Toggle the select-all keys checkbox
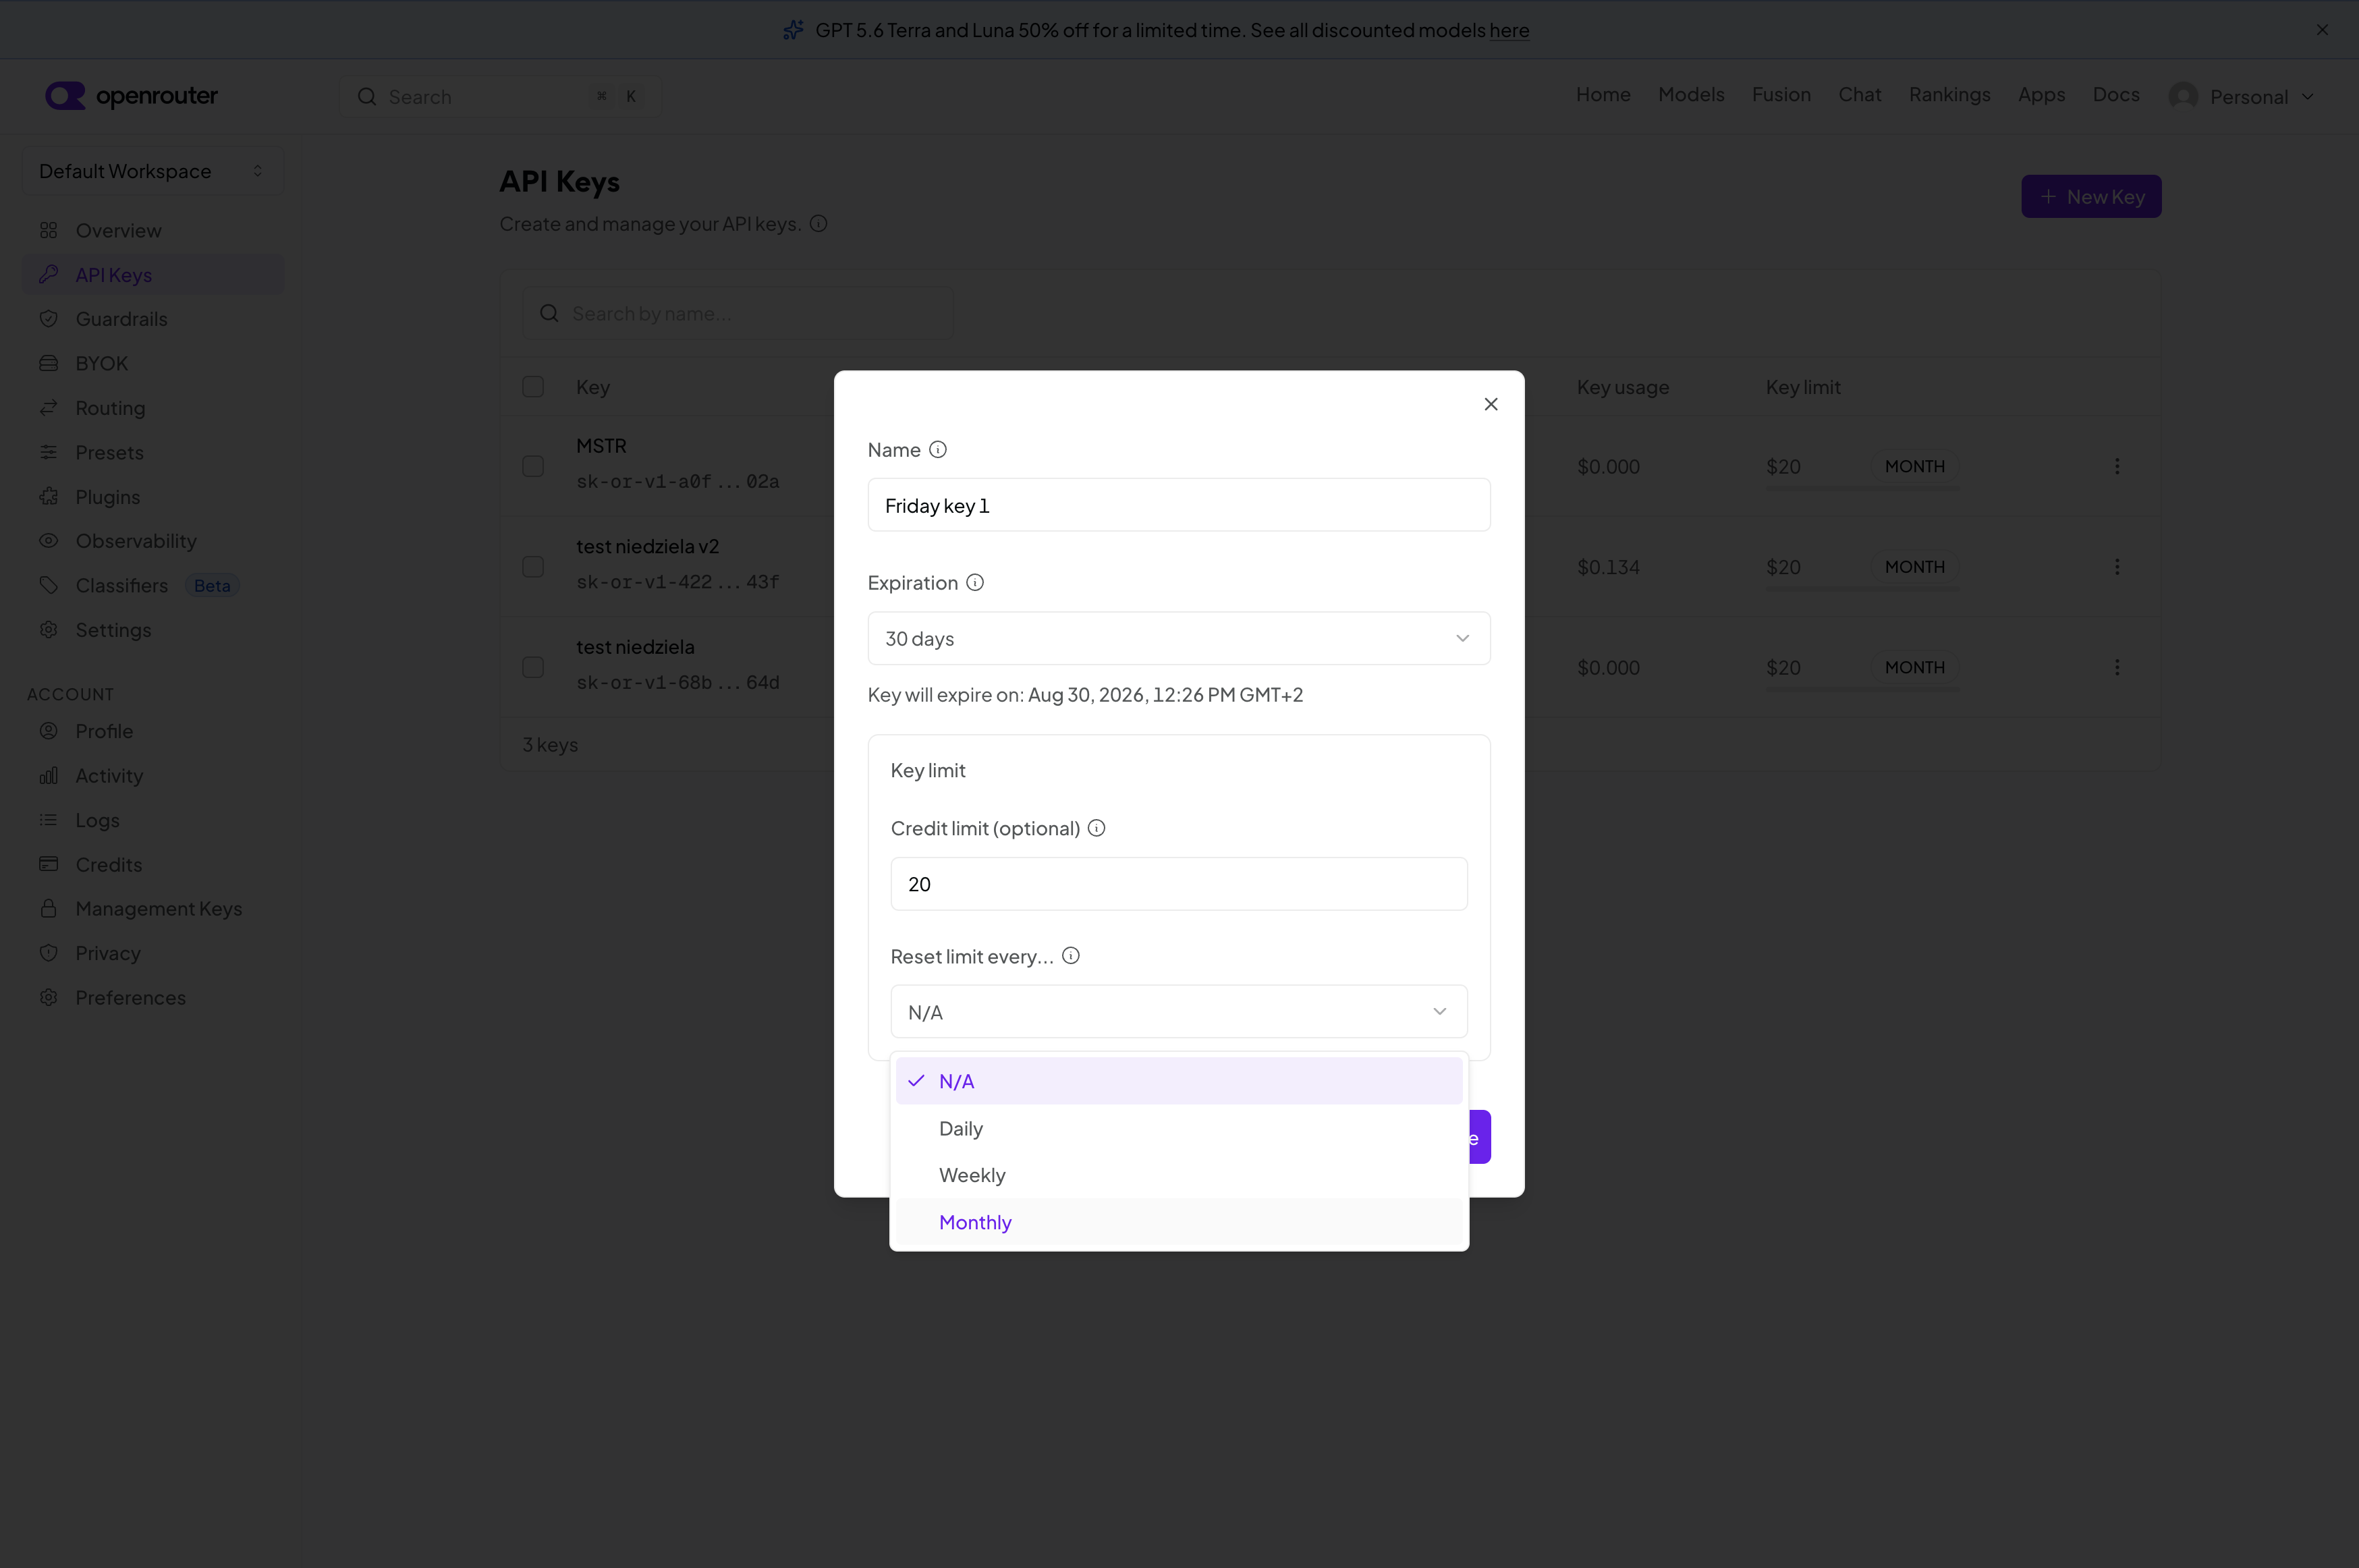The width and height of the screenshot is (2359, 1568). point(533,387)
